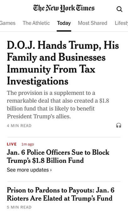This screenshot has height=213, width=128.
Task: Switch to the Games tab
Action: point(8,23)
